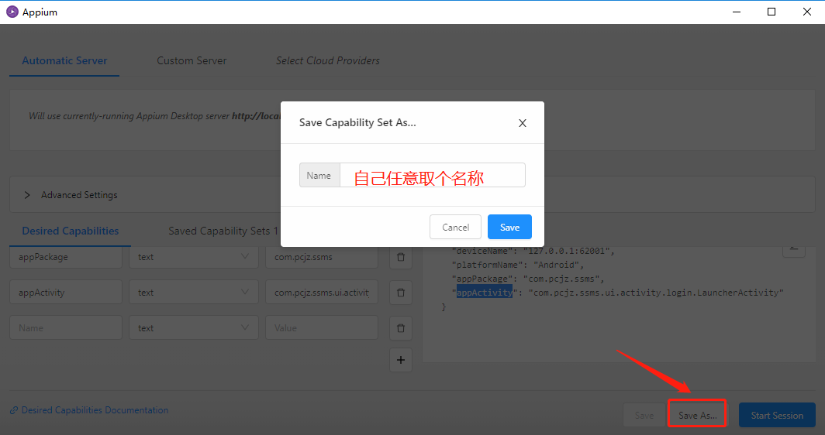This screenshot has height=435, width=825.
Task: Click the Name input field in dialog
Action: [433, 175]
